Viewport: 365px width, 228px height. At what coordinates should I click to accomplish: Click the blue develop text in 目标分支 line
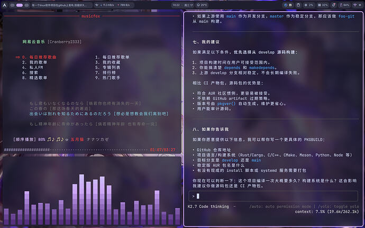(230, 160)
